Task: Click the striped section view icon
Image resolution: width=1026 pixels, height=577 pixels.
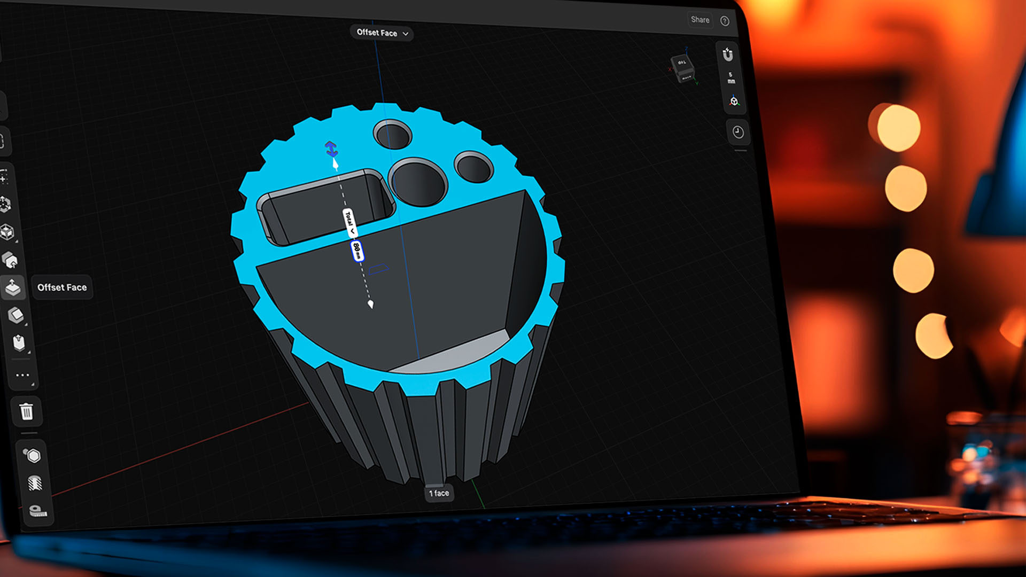Action: click(35, 484)
